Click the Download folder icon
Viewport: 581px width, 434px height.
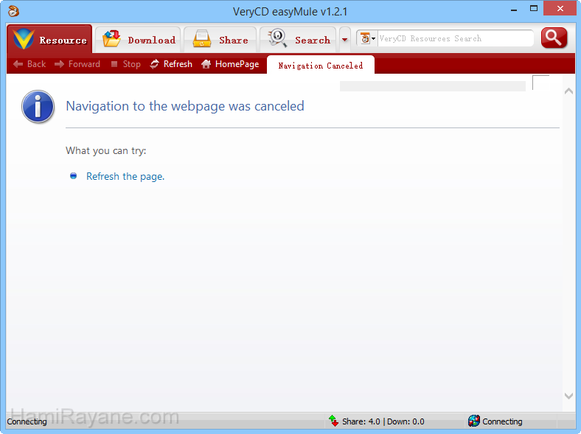click(x=111, y=39)
